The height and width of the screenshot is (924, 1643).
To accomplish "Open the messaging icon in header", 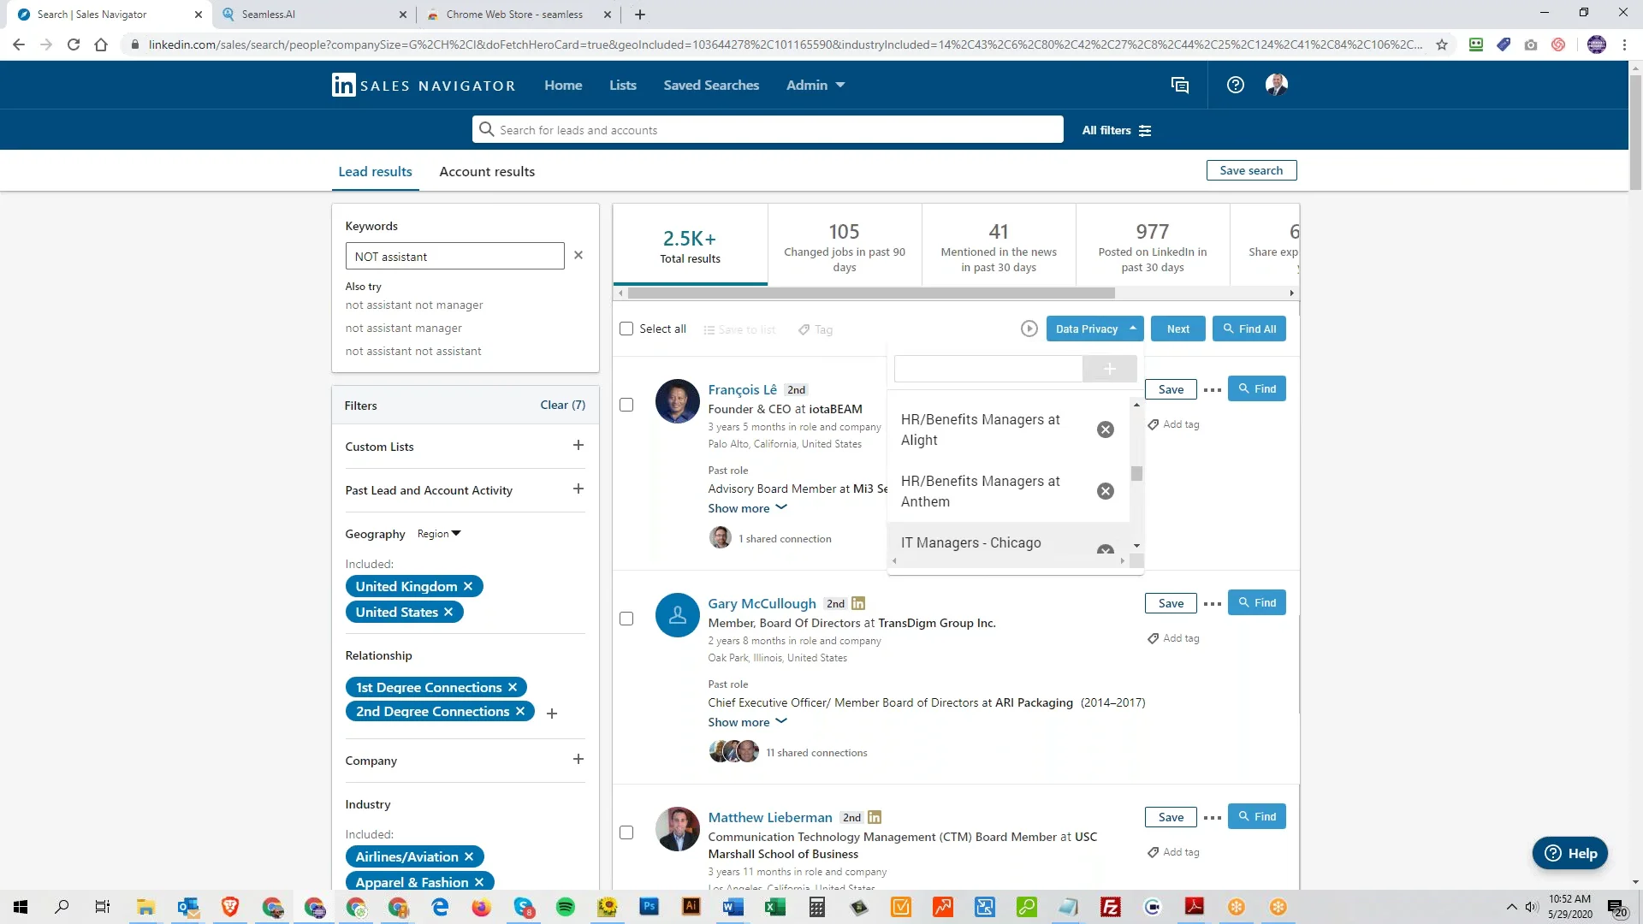I will (x=1180, y=85).
